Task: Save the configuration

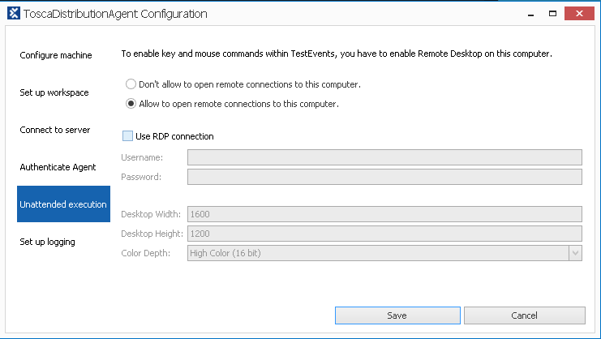Action: point(397,315)
